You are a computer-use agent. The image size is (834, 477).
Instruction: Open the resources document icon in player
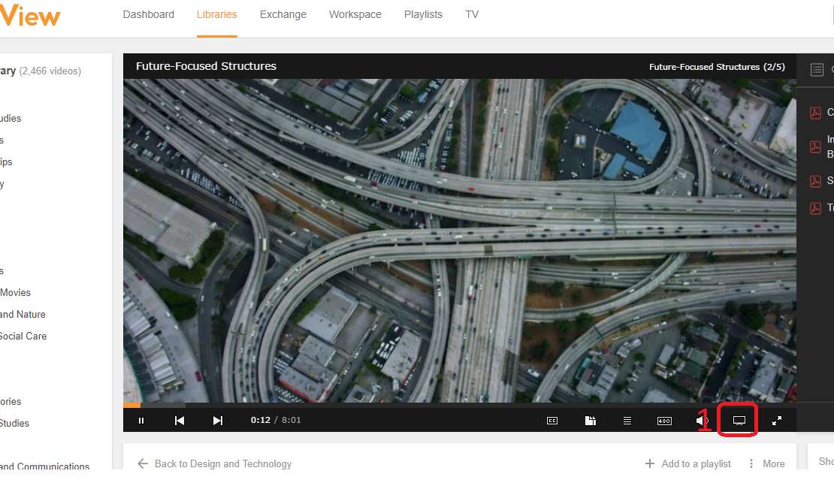pyautogui.click(x=591, y=421)
